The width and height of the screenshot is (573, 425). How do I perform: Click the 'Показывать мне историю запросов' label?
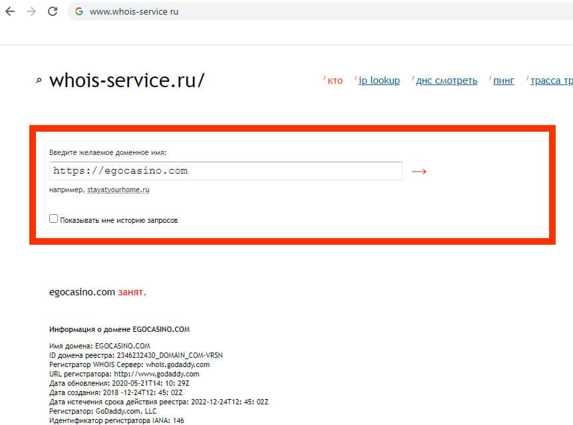click(118, 220)
